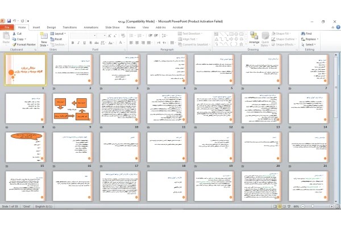Screen dimensions: 341x227
Task: Open the Arrange tool
Action: coord(254,39)
